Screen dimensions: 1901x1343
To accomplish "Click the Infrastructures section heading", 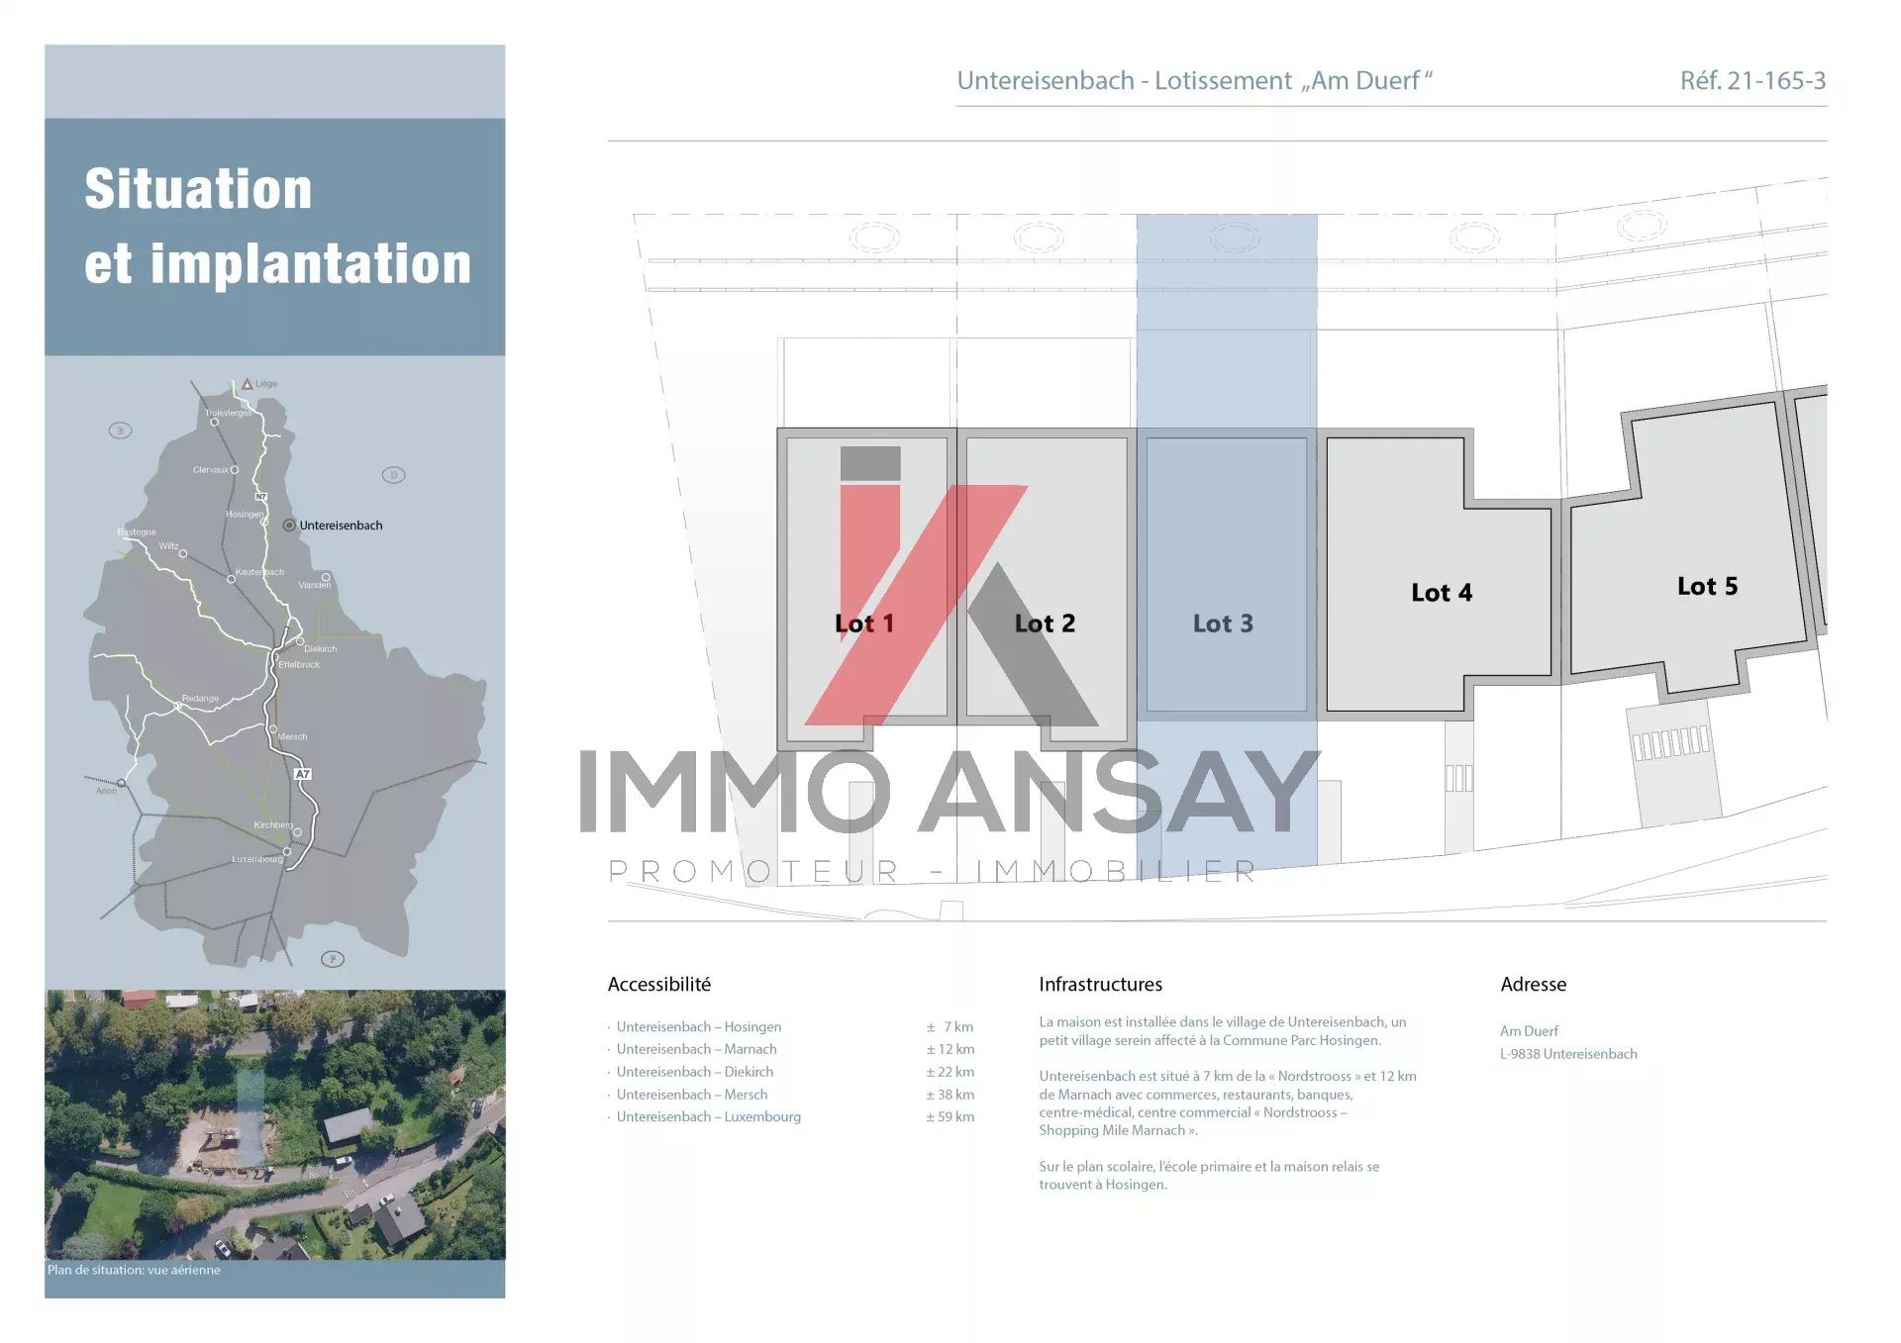I will coord(1100,984).
